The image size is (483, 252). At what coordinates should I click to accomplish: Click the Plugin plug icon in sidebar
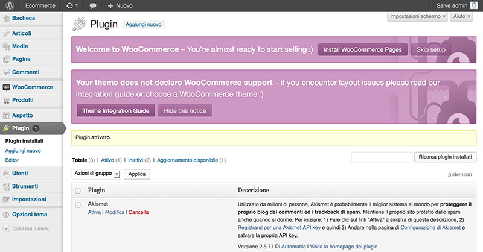coord(6,128)
